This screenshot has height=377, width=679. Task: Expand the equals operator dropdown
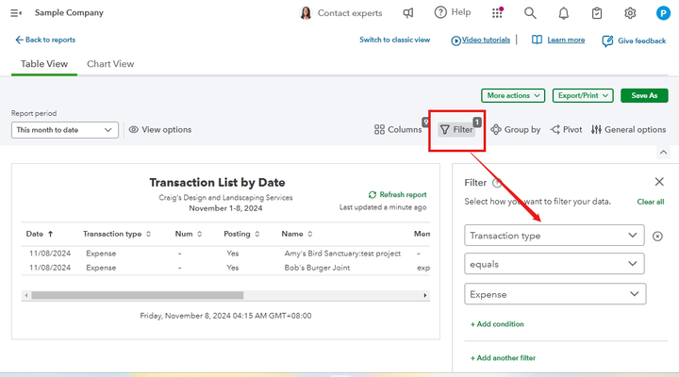(x=555, y=265)
